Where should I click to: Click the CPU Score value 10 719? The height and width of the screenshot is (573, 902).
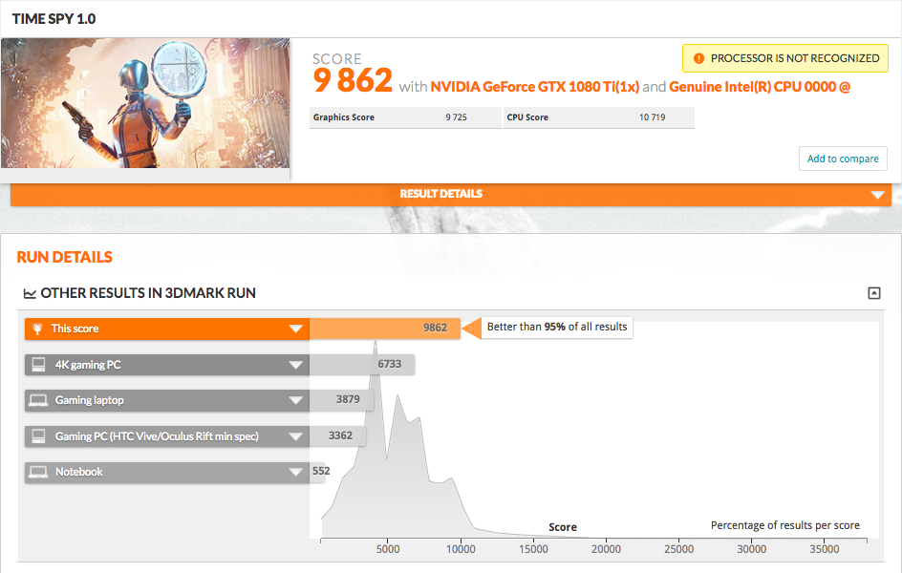tap(653, 117)
